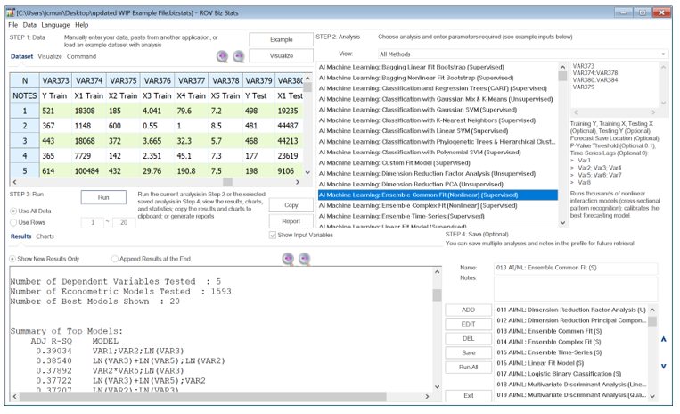Zoom out of the results text
Screen dimensions: 680x414
(x=305, y=259)
